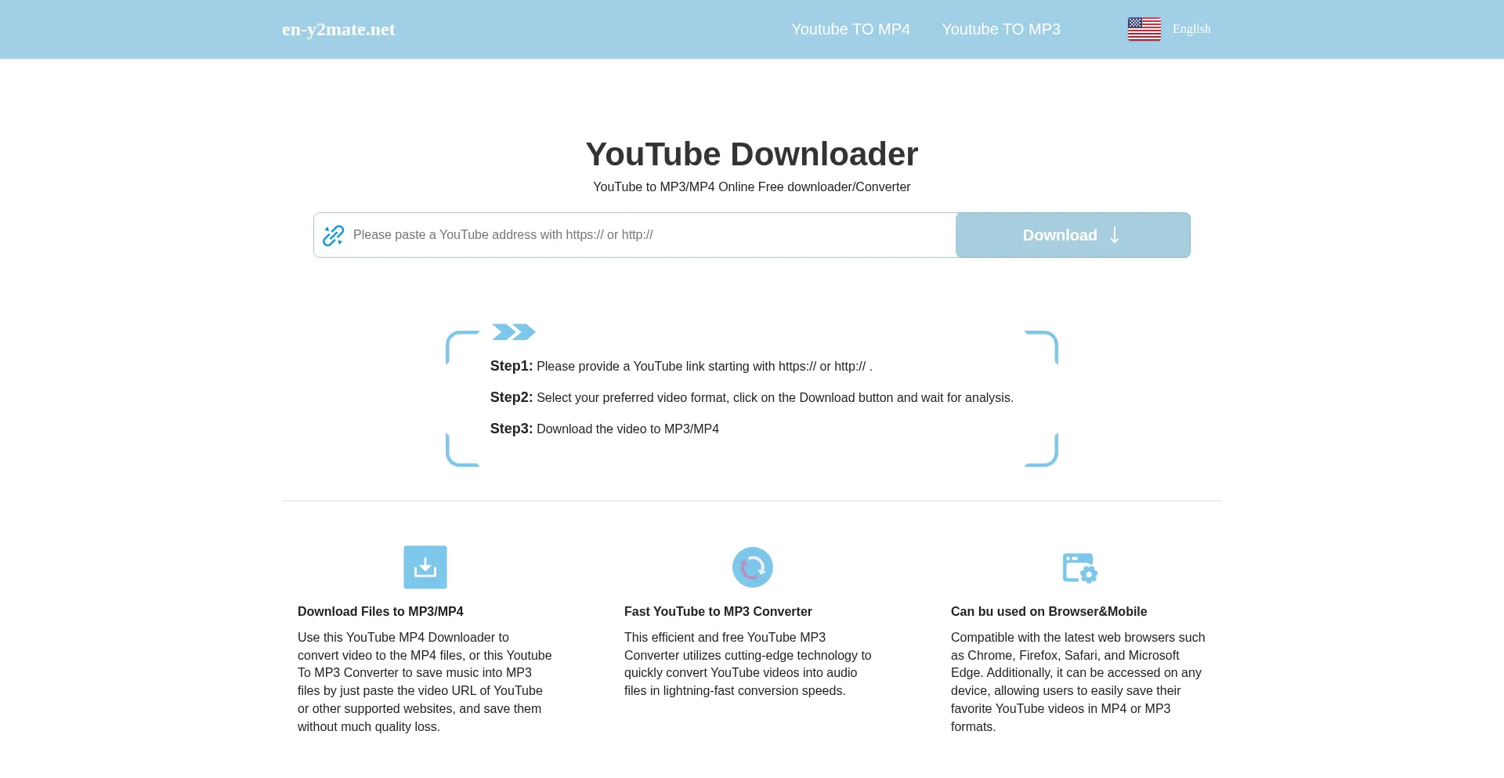Screen dimensions: 1504x778
Task: Click the en-y2mate.net site logo
Action: click(x=338, y=30)
